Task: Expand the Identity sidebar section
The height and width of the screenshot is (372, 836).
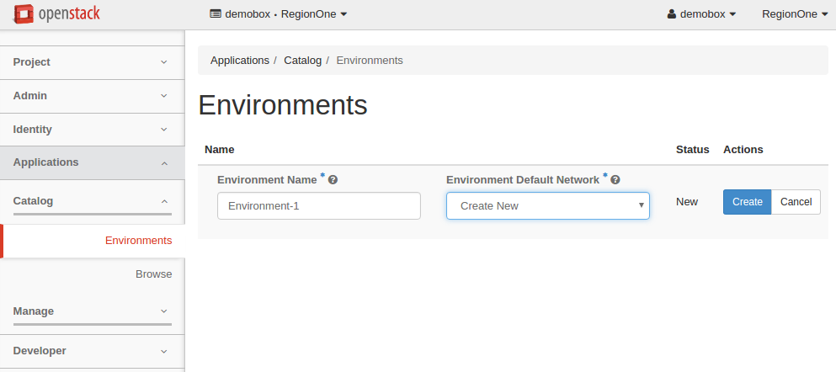Action: click(x=92, y=130)
